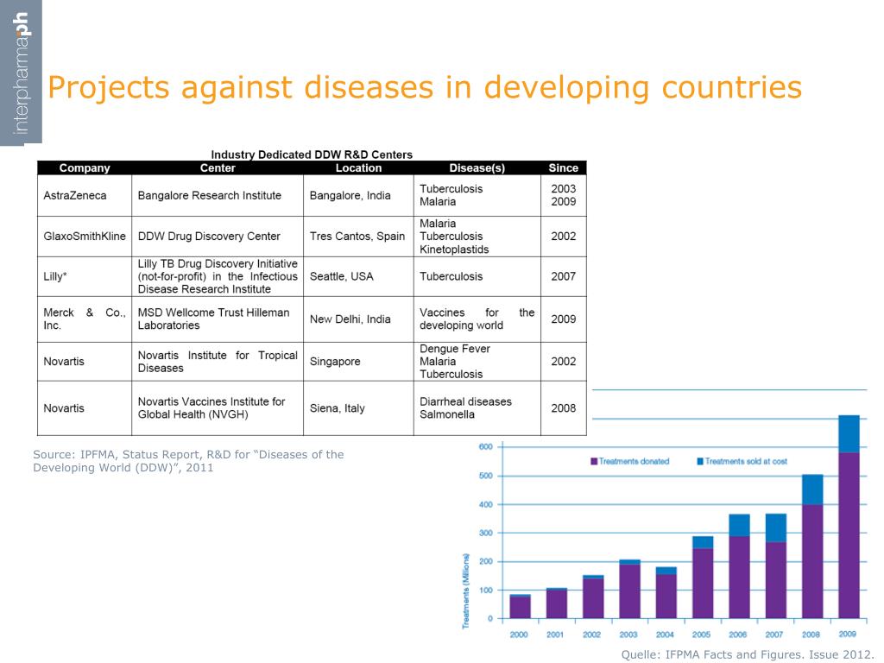Click the '2006' x-axis label
This screenshot has width=884, height=663.
[x=737, y=635]
